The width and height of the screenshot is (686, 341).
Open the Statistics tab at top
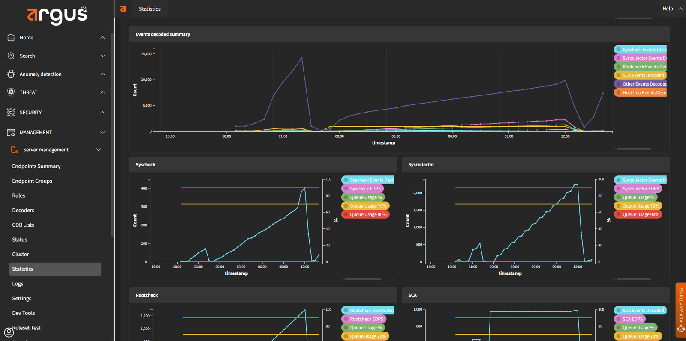click(x=150, y=9)
